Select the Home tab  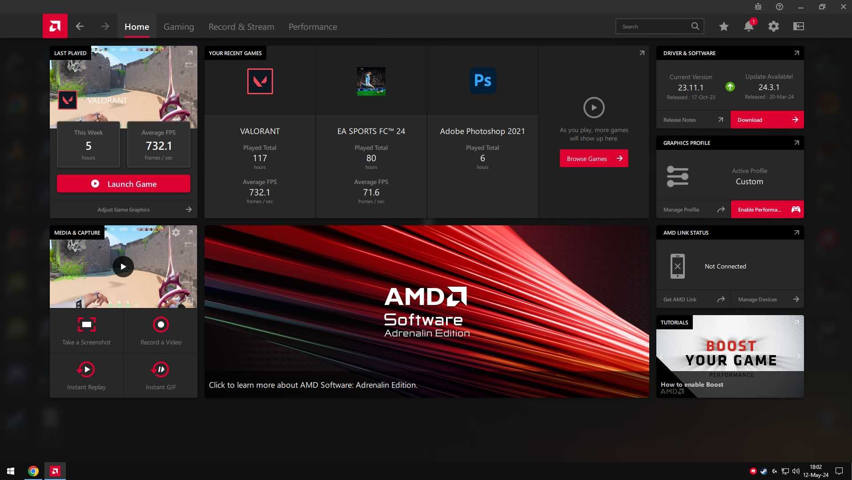coord(137,27)
